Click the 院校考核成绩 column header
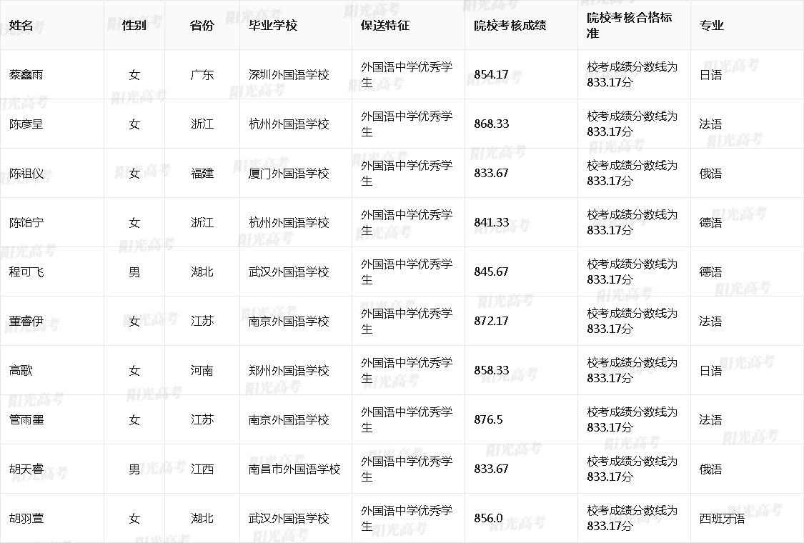This screenshot has width=804, height=543. 510,25
